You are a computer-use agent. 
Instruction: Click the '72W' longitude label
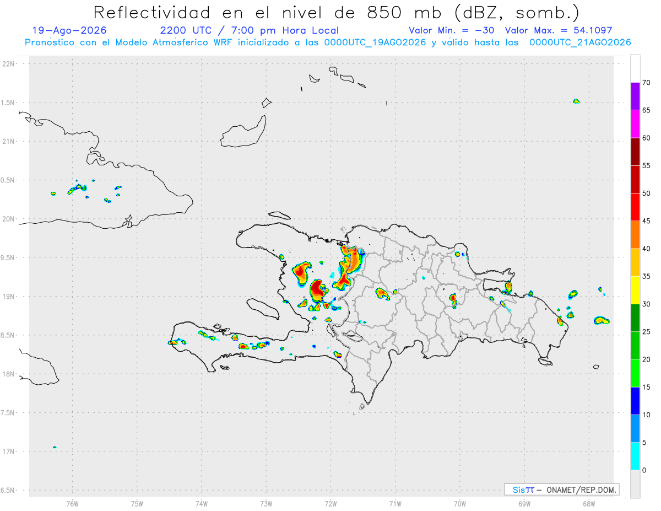click(x=330, y=503)
